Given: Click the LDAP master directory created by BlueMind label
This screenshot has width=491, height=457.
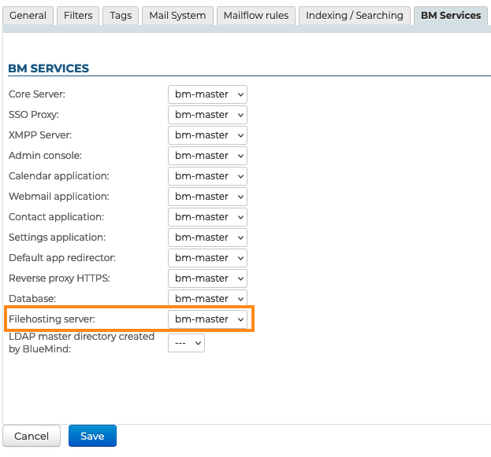Looking at the screenshot, I should (x=81, y=343).
